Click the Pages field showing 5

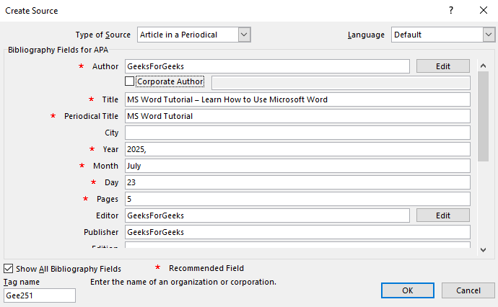(x=297, y=199)
